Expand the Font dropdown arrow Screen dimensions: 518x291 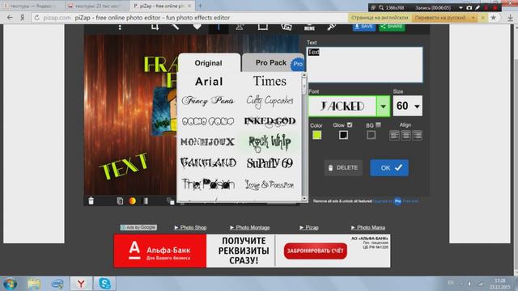(x=383, y=106)
